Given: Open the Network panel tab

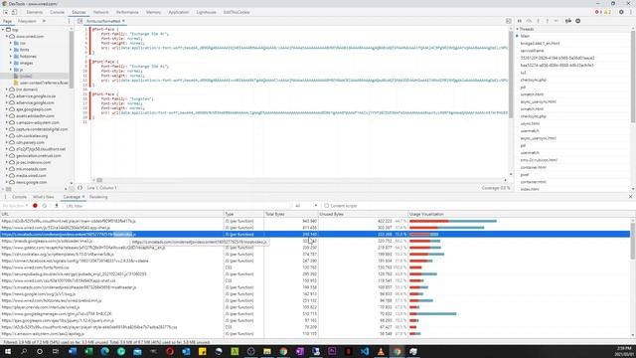Looking at the screenshot, I should (x=100, y=12).
